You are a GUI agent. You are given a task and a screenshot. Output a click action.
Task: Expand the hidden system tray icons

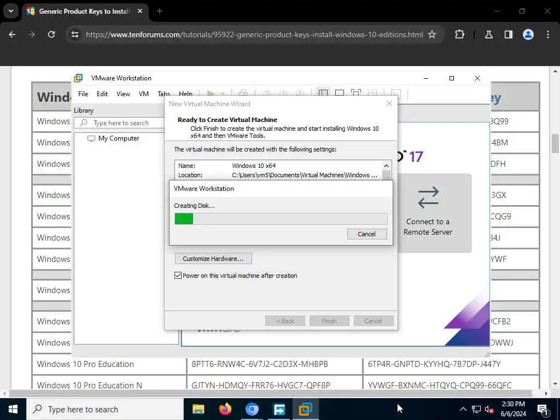point(463,409)
